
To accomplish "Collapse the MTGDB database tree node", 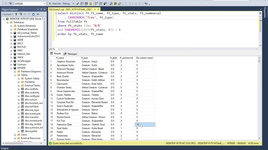I will (x=11, y=68).
